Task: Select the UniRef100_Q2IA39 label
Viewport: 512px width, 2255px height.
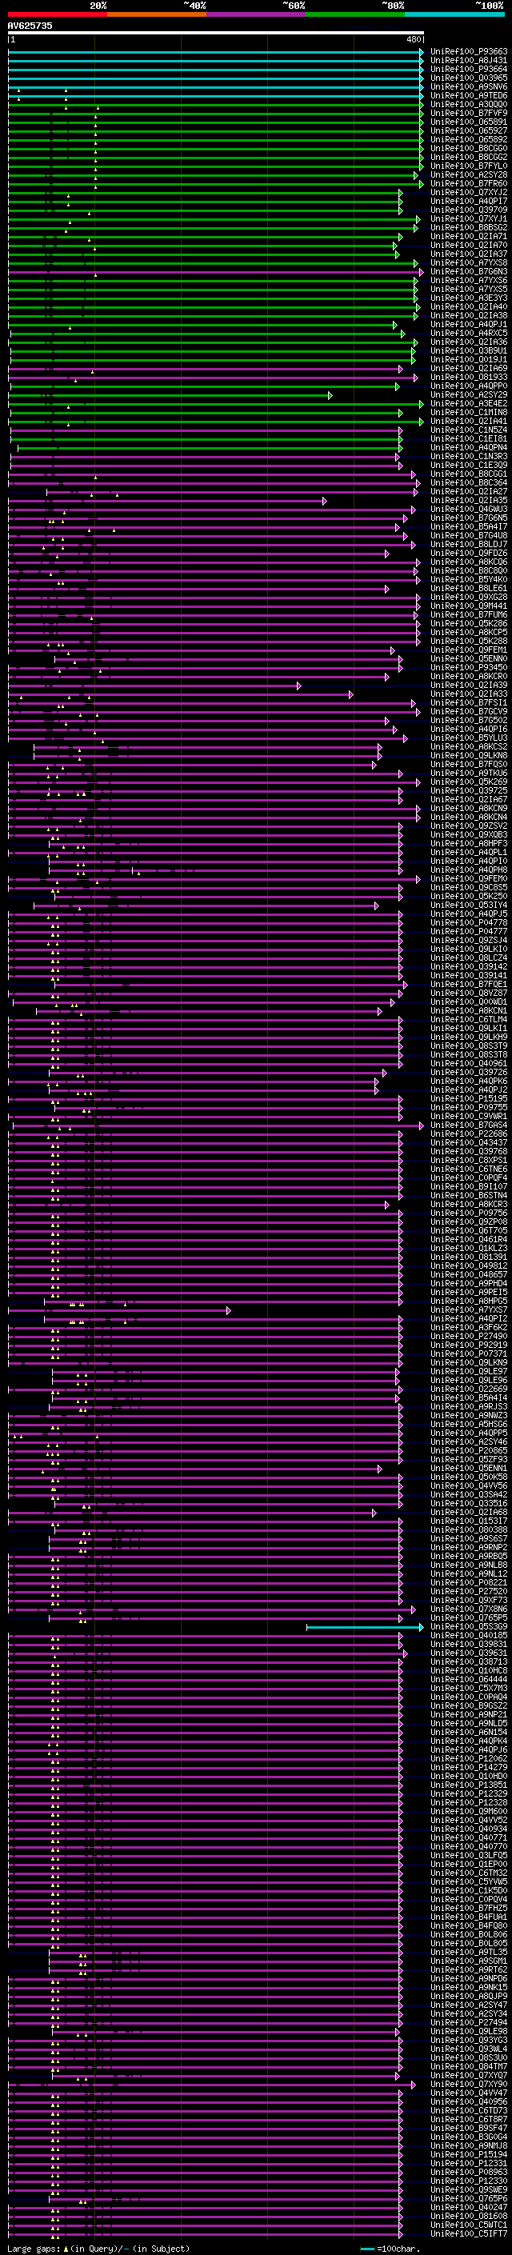Action: click(x=469, y=686)
